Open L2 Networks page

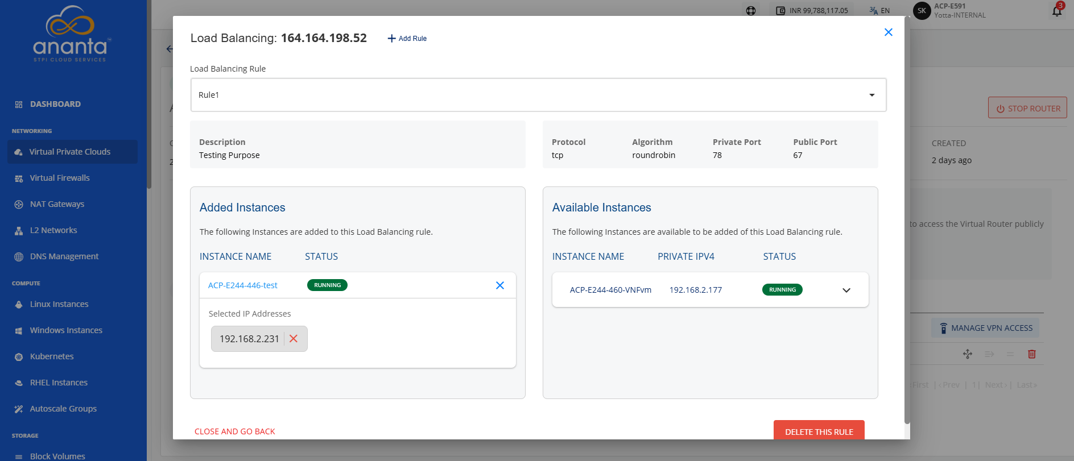tap(53, 230)
